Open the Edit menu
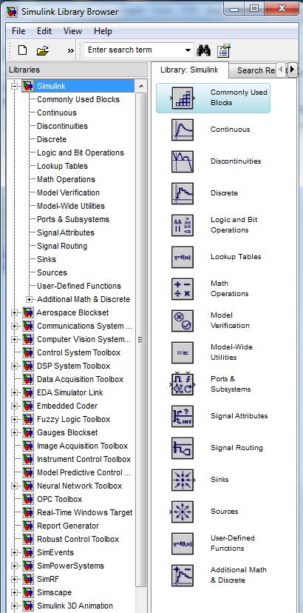Image resolution: width=303 pixels, height=613 pixels. pos(44,31)
